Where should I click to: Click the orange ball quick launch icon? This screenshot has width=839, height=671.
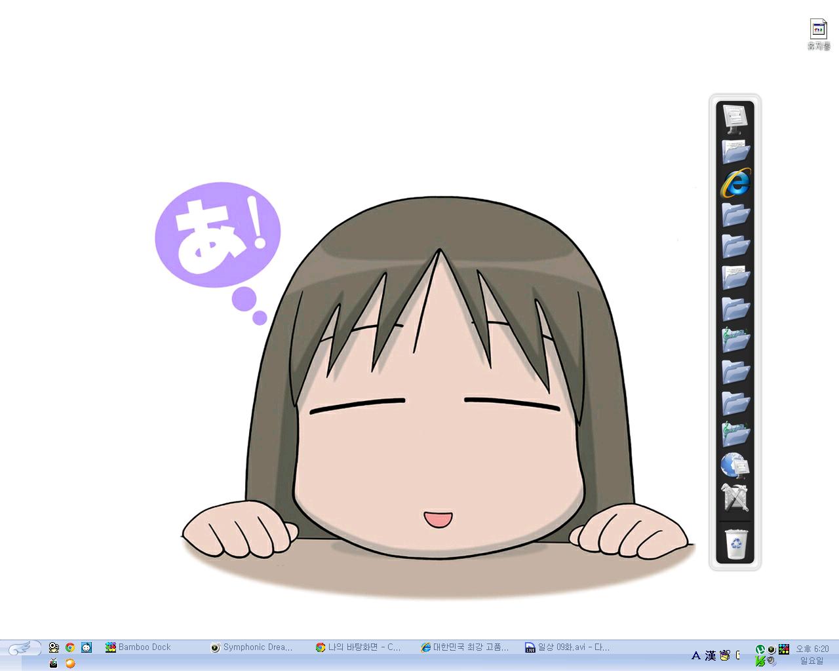(x=70, y=663)
